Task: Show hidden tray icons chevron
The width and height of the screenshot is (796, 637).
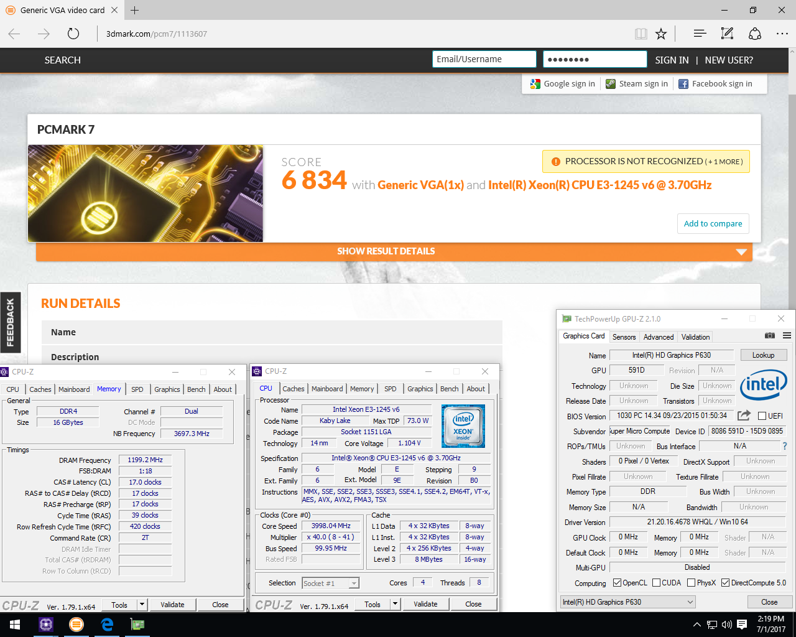Action: pos(696,625)
